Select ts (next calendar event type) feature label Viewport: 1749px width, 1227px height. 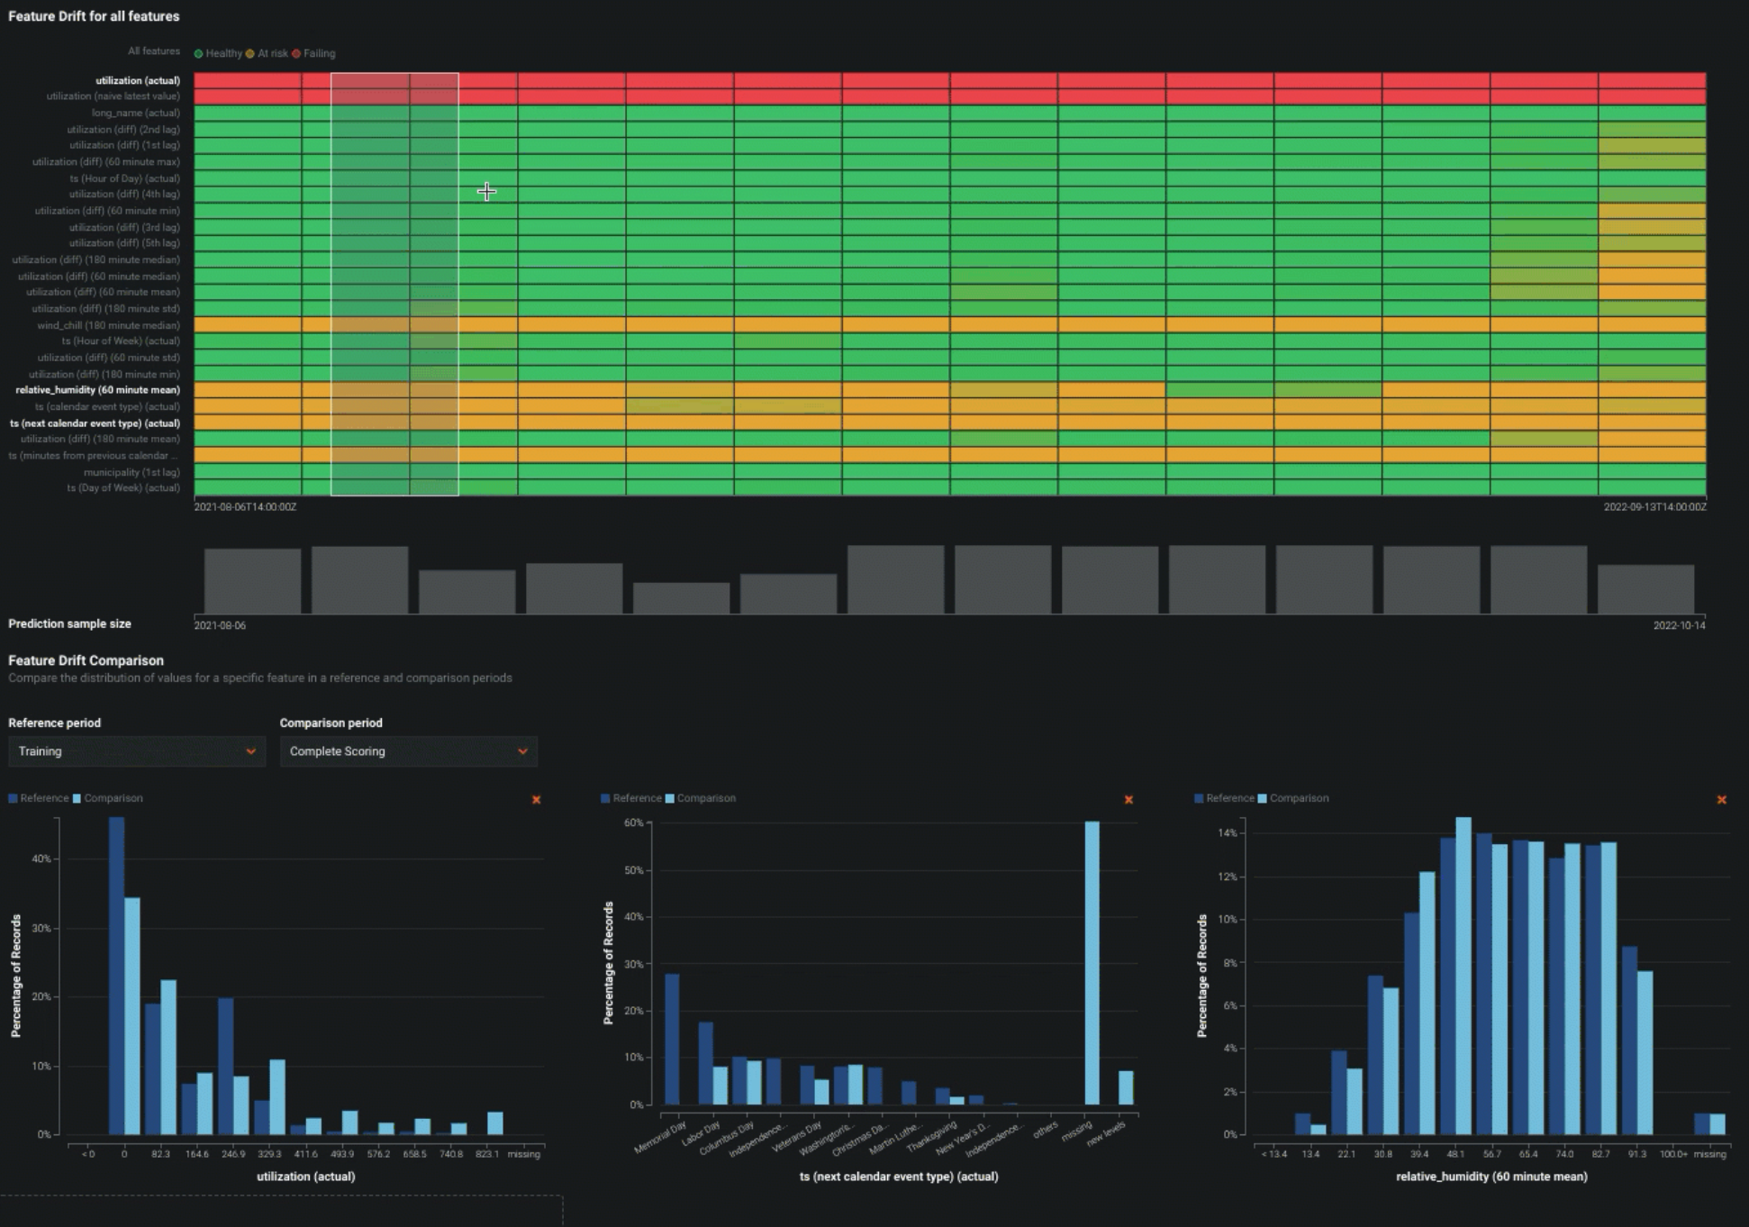pos(95,423)
